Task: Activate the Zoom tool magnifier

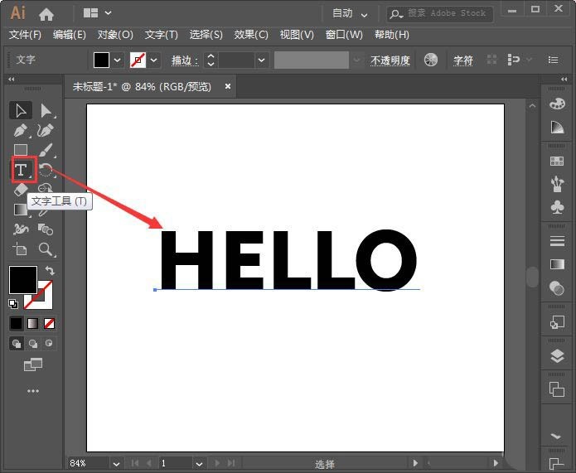Action: pyautogui.click(x=46, y=249)
